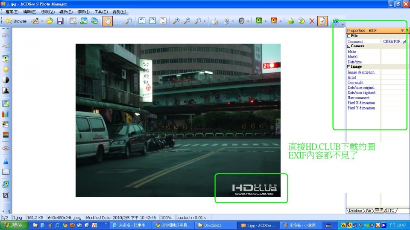Viewport: 410px width, 230px height.
Task: Select the EXIF tab
Action: pyautogui.click(x=378, y=210)
